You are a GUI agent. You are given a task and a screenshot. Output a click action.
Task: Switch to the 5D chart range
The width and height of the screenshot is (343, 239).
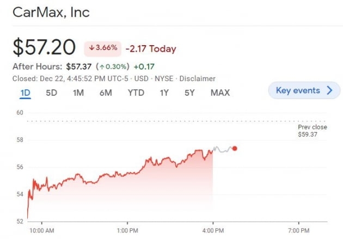tap(51, 93)
